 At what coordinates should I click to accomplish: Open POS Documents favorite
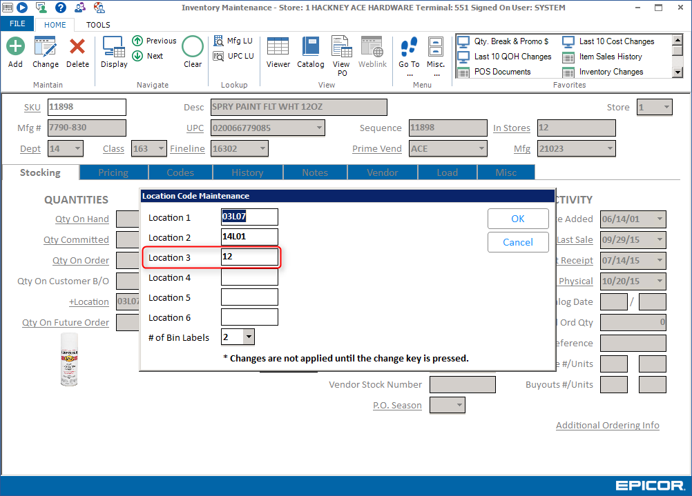click(x=494, y=72)
